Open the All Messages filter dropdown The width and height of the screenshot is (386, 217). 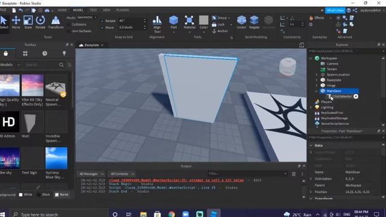tap(91, 174)
